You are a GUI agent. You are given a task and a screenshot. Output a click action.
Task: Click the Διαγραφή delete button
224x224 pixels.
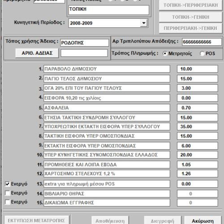tap(163, 220)
